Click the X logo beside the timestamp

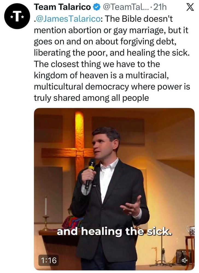pos(190,7)
